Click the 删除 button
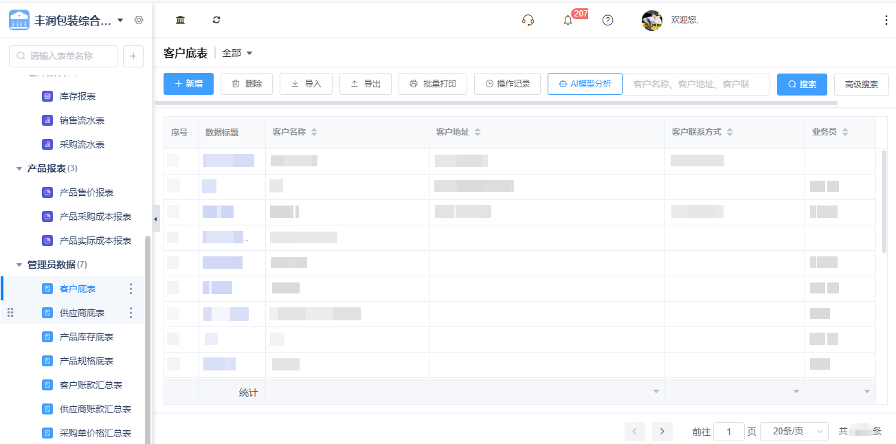The height and width of the screenshot is (444, 896). pos(247,84)
